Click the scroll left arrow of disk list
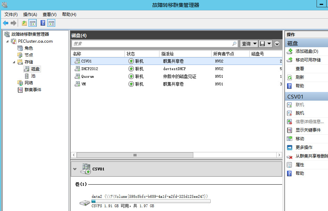328x211 pixels. pos(74,155)
